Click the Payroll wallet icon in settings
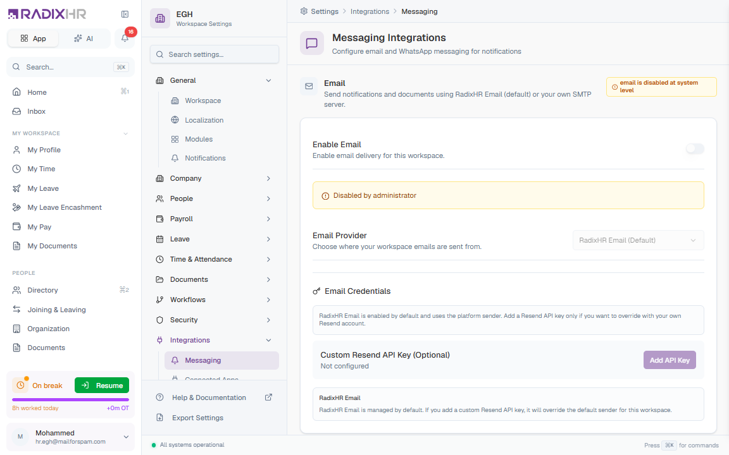Viewport: 729px width, 455px height. [x=160, y=219]
